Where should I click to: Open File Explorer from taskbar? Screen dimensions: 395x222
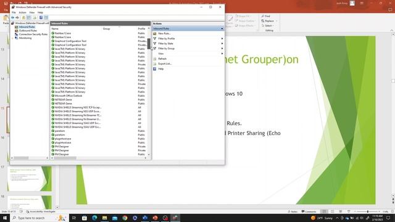click(x=104, y=218)
